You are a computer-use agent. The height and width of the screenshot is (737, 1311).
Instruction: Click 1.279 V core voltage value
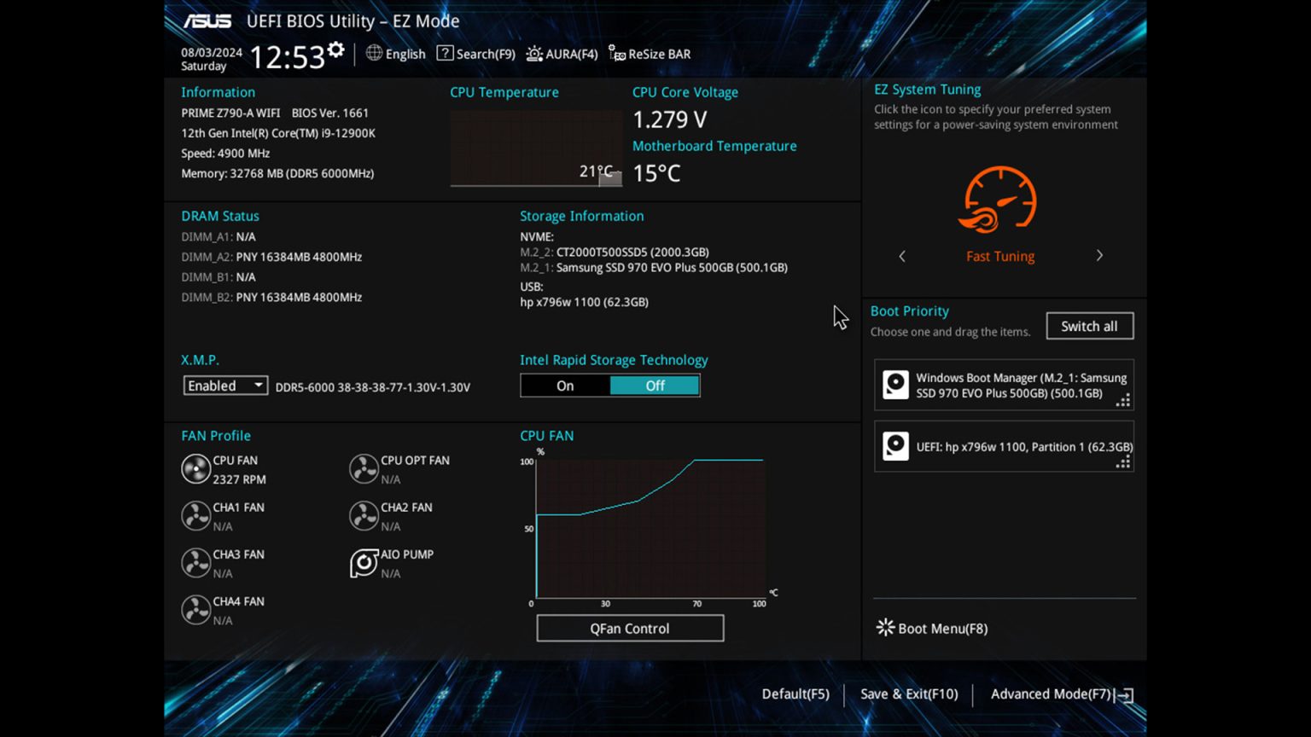click(670, 119)
